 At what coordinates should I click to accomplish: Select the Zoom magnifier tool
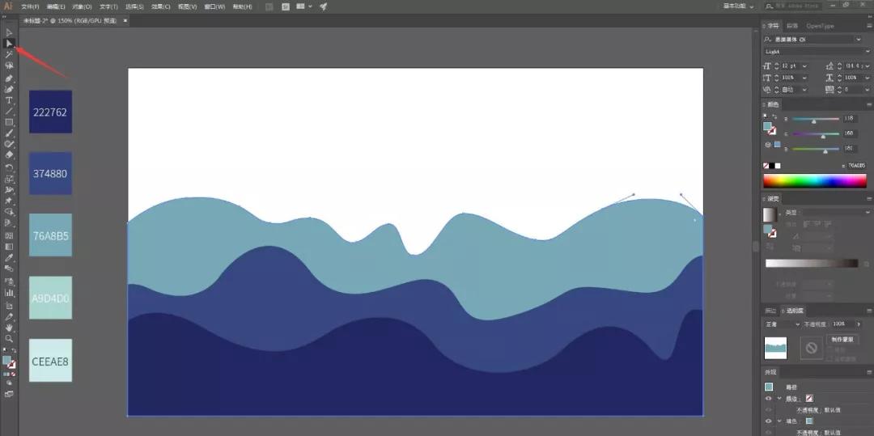9,338
